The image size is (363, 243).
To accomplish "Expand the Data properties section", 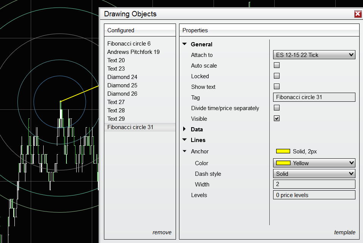I will click(x=185, y=129).
